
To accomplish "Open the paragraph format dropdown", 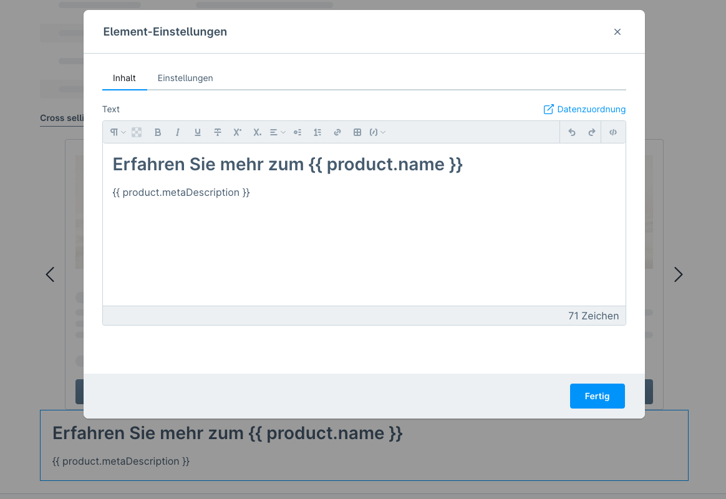I will pos(118,132).
